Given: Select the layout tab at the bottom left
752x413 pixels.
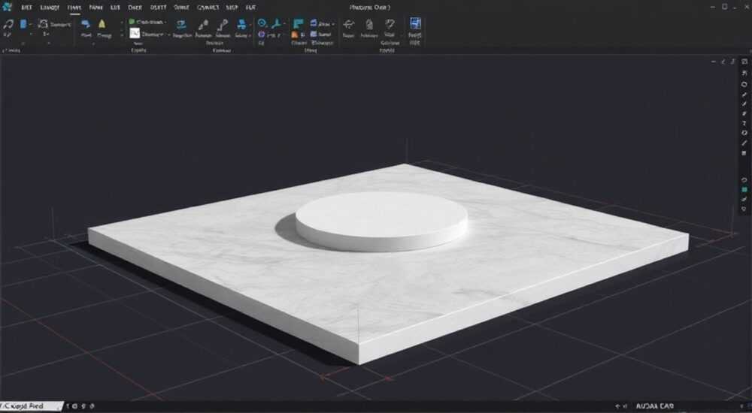Looking at the screenshot, I should (31, 406).
